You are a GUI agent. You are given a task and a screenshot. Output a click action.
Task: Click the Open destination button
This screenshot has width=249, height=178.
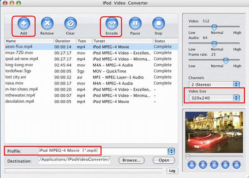(x=164, y=160)
